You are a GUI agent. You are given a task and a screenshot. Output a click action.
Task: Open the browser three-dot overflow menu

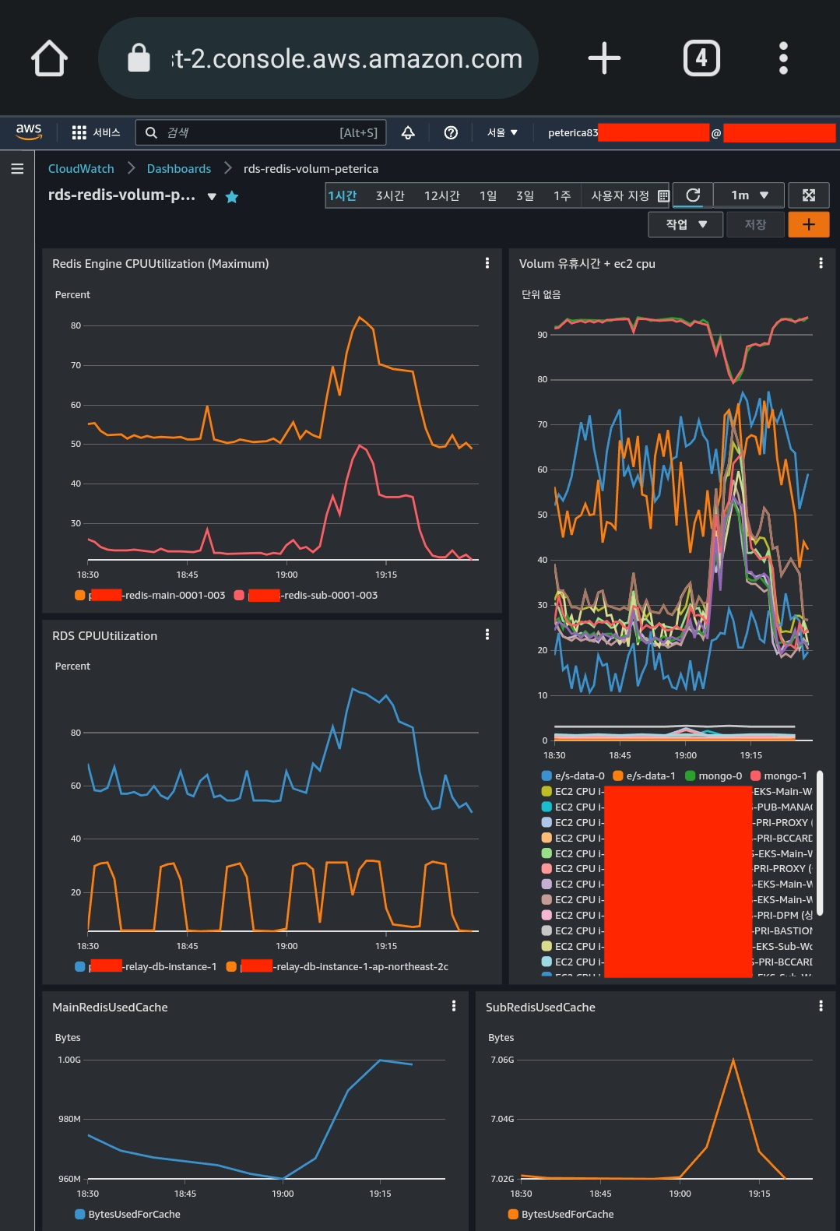(x=783, y=58)
